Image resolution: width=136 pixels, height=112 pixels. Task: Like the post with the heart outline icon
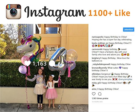(94, 94)
